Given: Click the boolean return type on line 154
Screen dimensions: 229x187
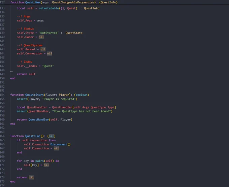Looking at the screenshot, I should 81,95.
